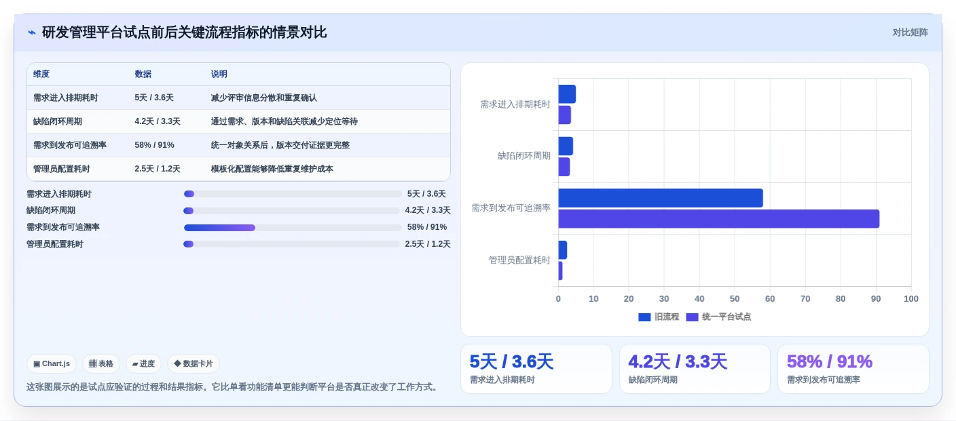This screenshot has height=421, width=956.
Task: Click the lightning icon beside the title
Action: click(x=32, y=33)
